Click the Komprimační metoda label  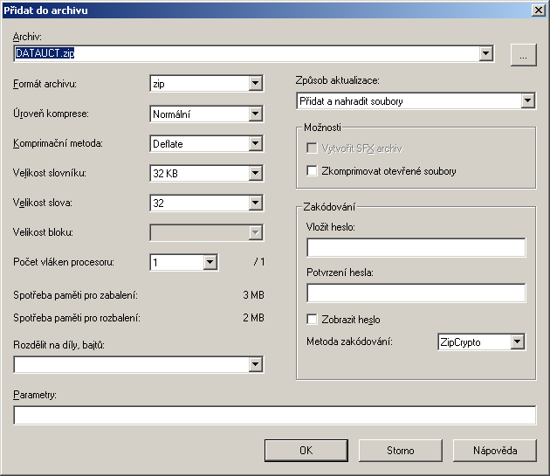[x=58, y=143]
